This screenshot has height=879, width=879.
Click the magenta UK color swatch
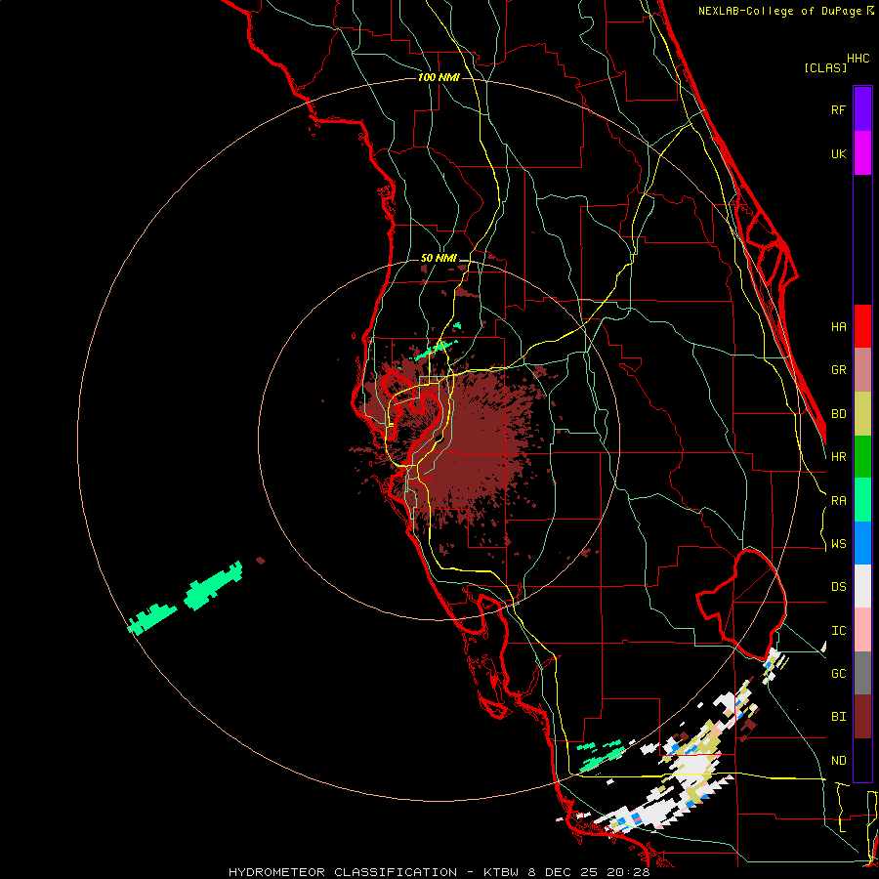coord(862,153)
